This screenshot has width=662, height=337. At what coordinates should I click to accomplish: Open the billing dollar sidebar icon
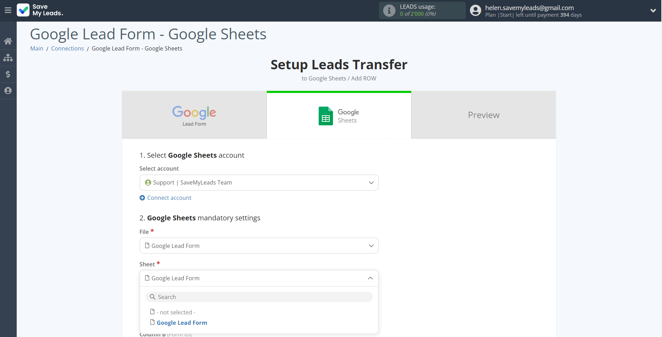tap(8, 74)
